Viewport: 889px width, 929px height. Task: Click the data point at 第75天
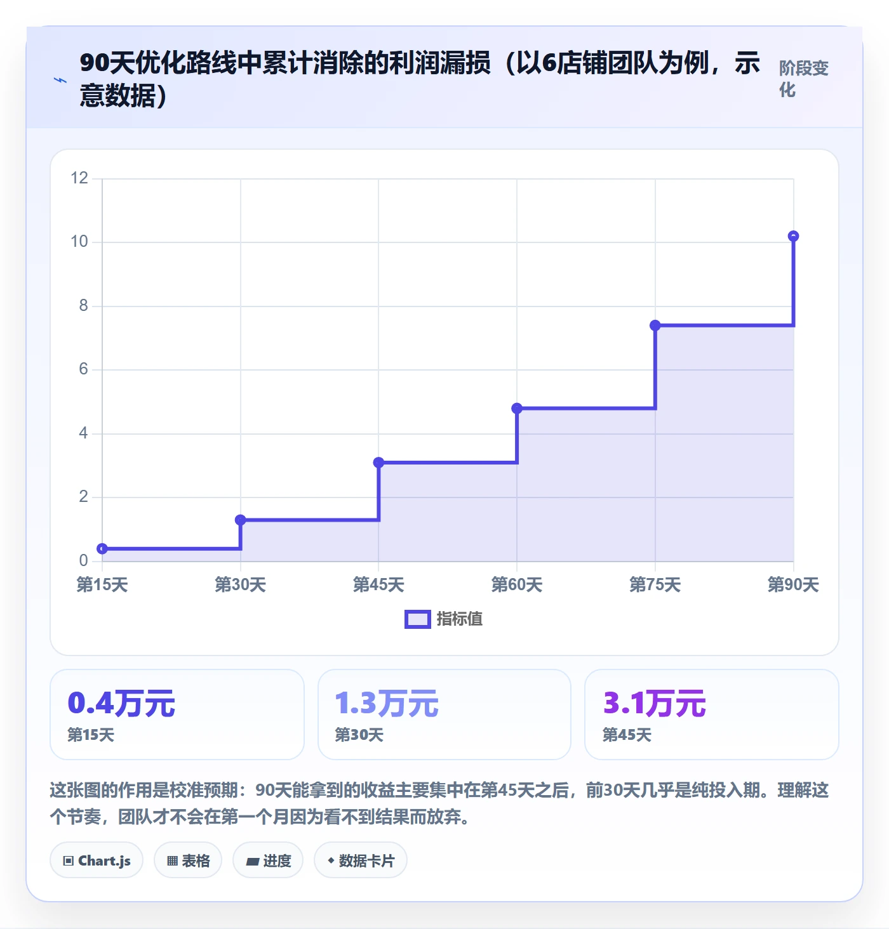655,326
